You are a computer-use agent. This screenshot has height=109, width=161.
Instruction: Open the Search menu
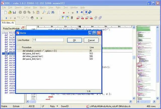coord(18,8)
